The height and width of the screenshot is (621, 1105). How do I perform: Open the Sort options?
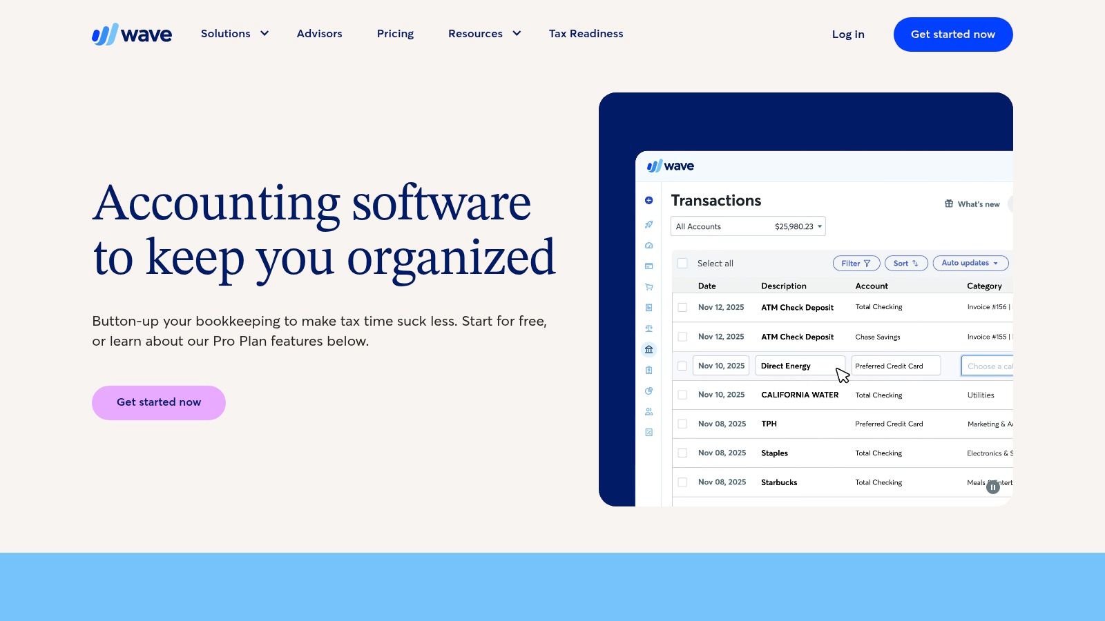point(906,263)
